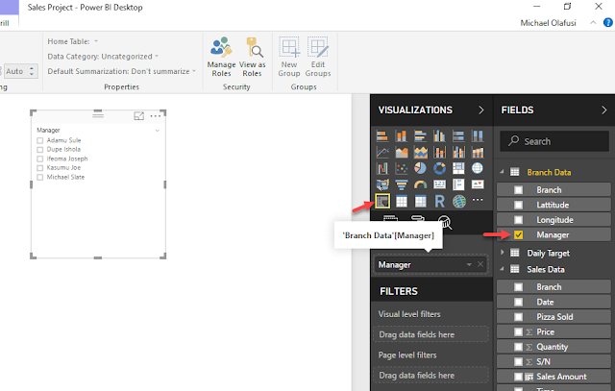Uncheck the Manager field checkbox

518,235
